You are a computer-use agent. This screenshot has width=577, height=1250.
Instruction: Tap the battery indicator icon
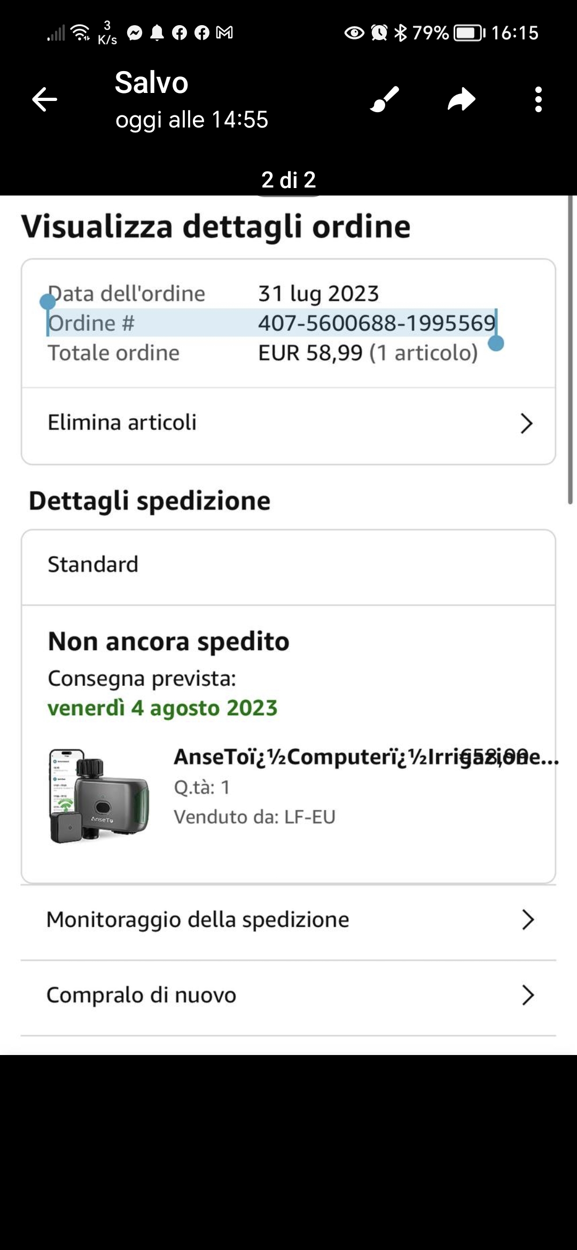(x=470, y=33)
